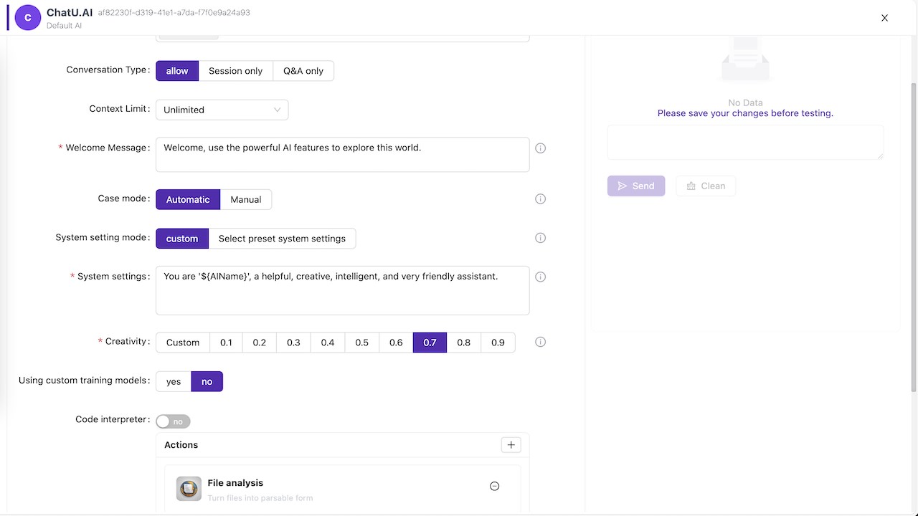Open the Context Limit dropdown
The height and width of the screenshot is (516, 918).
point(222,110)
